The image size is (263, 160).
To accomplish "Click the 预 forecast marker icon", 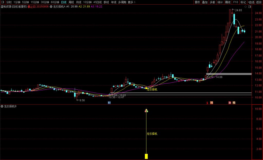I will click(212, 103).
